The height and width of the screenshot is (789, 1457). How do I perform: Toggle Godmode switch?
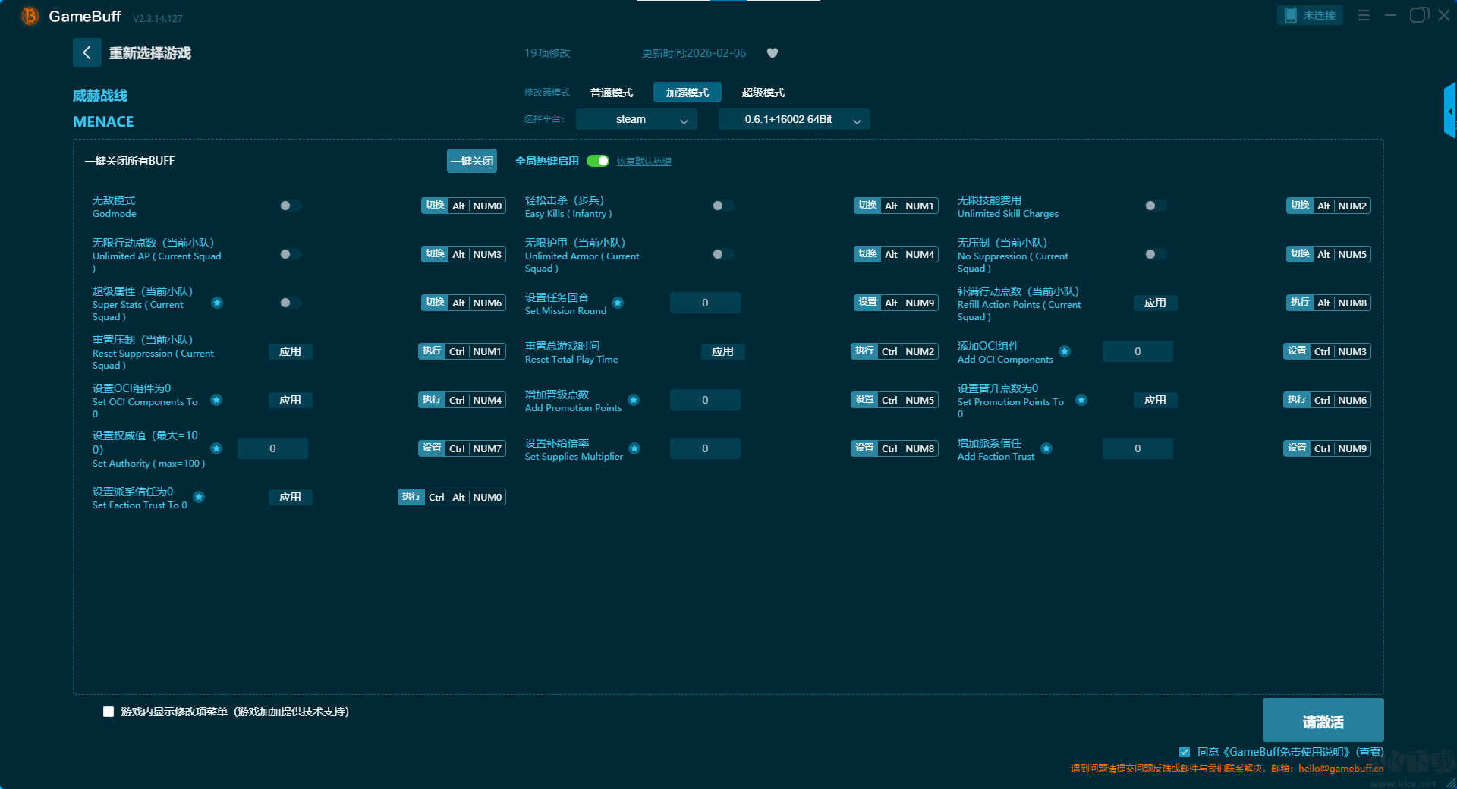[x=290, y=206]
